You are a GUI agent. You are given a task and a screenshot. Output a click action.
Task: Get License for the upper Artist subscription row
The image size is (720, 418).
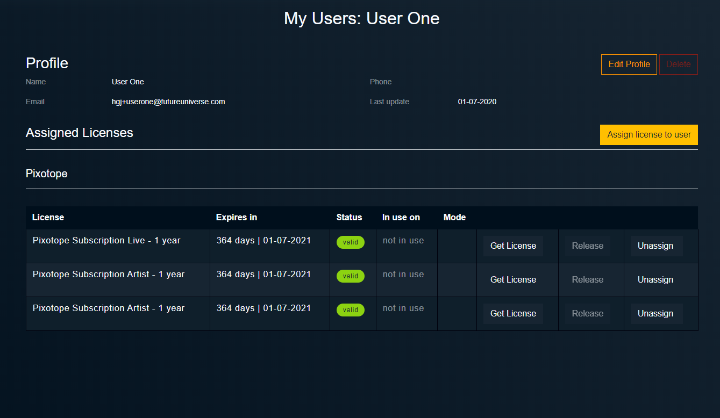513,280
